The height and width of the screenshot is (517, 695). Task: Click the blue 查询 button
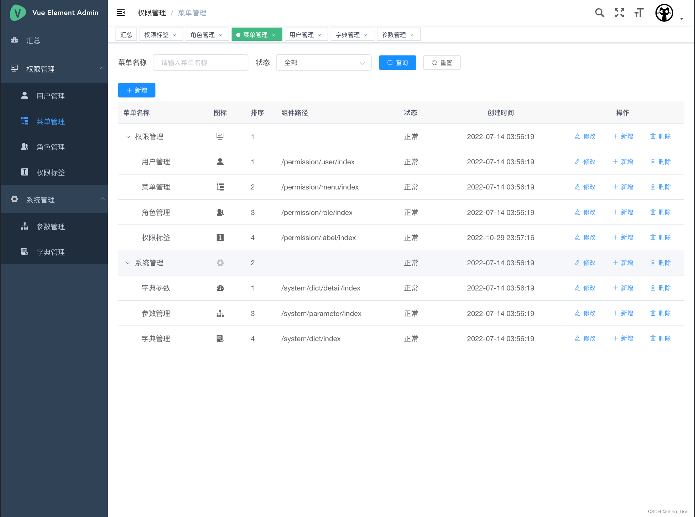[x=398, y=63]
